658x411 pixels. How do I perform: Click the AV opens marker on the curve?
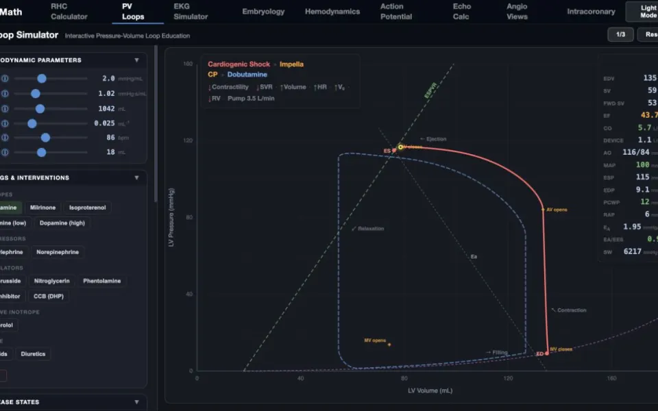[x=543, y=210]
